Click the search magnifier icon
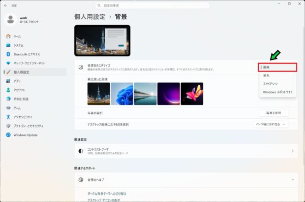This screenshot has height=202, width=305. coord(99,6)
